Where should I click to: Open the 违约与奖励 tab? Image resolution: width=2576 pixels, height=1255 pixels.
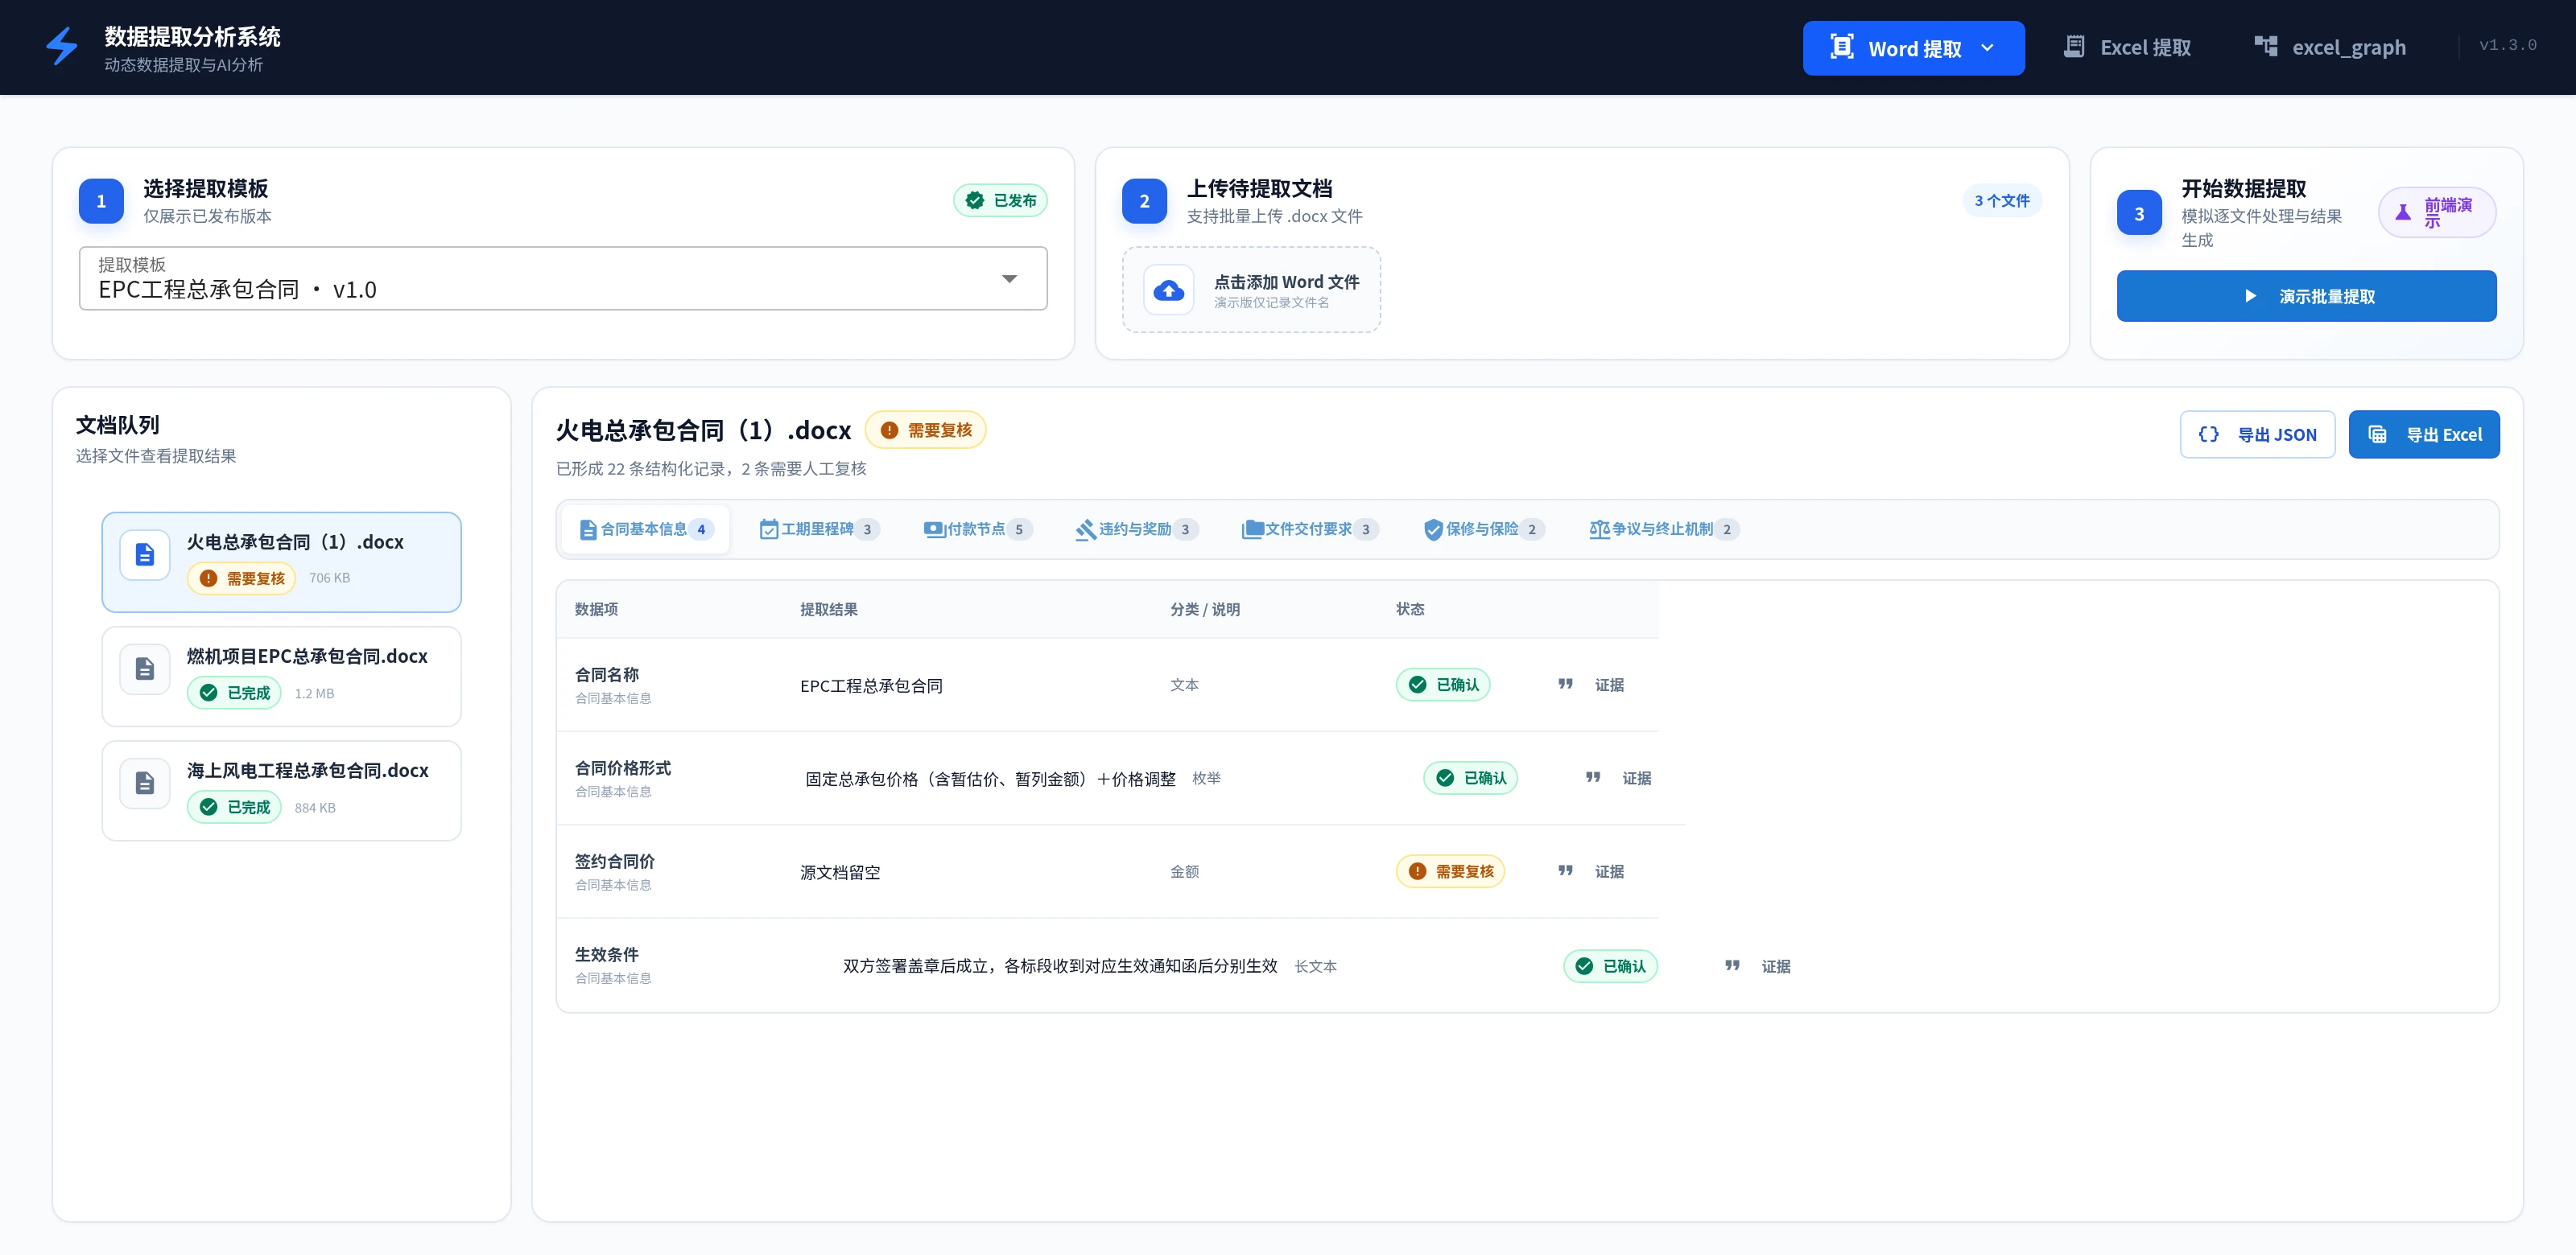1136,529
